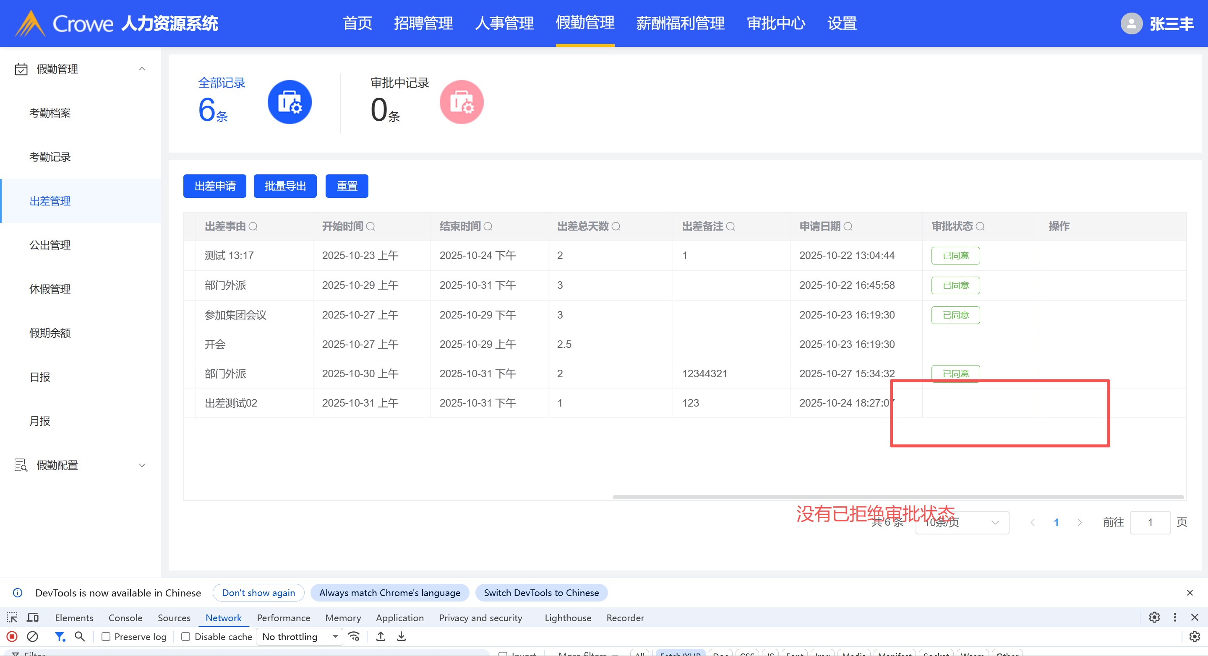Viewport: 1208px width, 656px height.
Task: Click the network search magnifier icon
Action: [x=80, y=636]
